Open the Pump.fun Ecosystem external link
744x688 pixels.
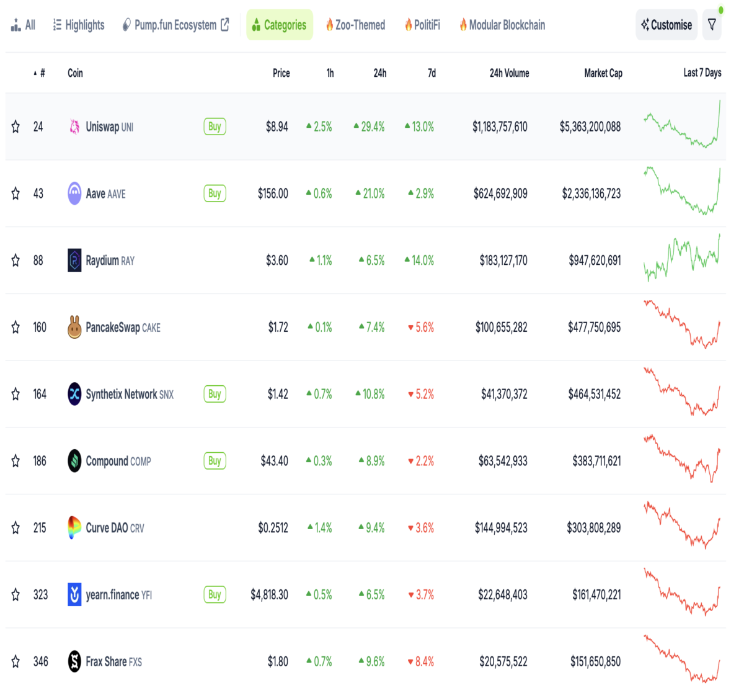tap(175, 25)
